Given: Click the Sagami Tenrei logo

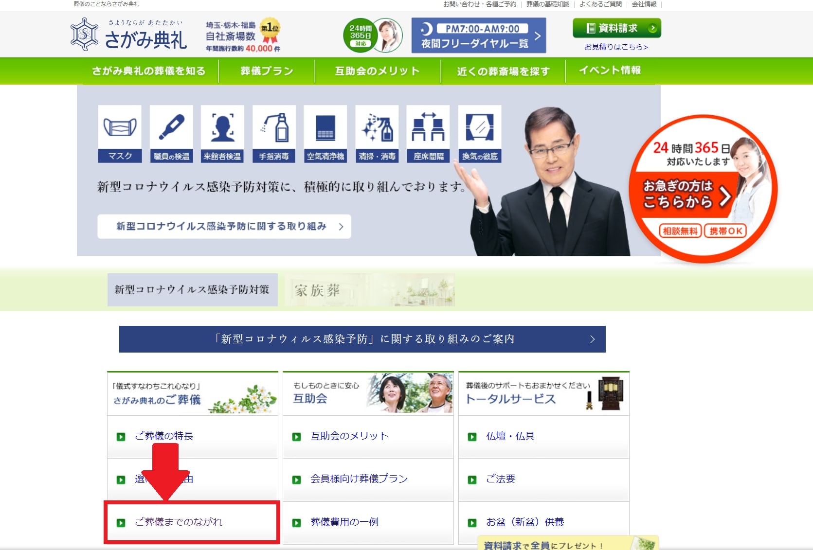Looking at the screenshot, I should (129, 35).
